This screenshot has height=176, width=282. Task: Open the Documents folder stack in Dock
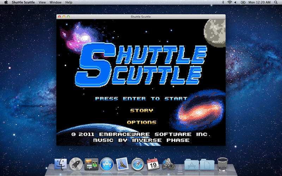[x=207, y=164]
